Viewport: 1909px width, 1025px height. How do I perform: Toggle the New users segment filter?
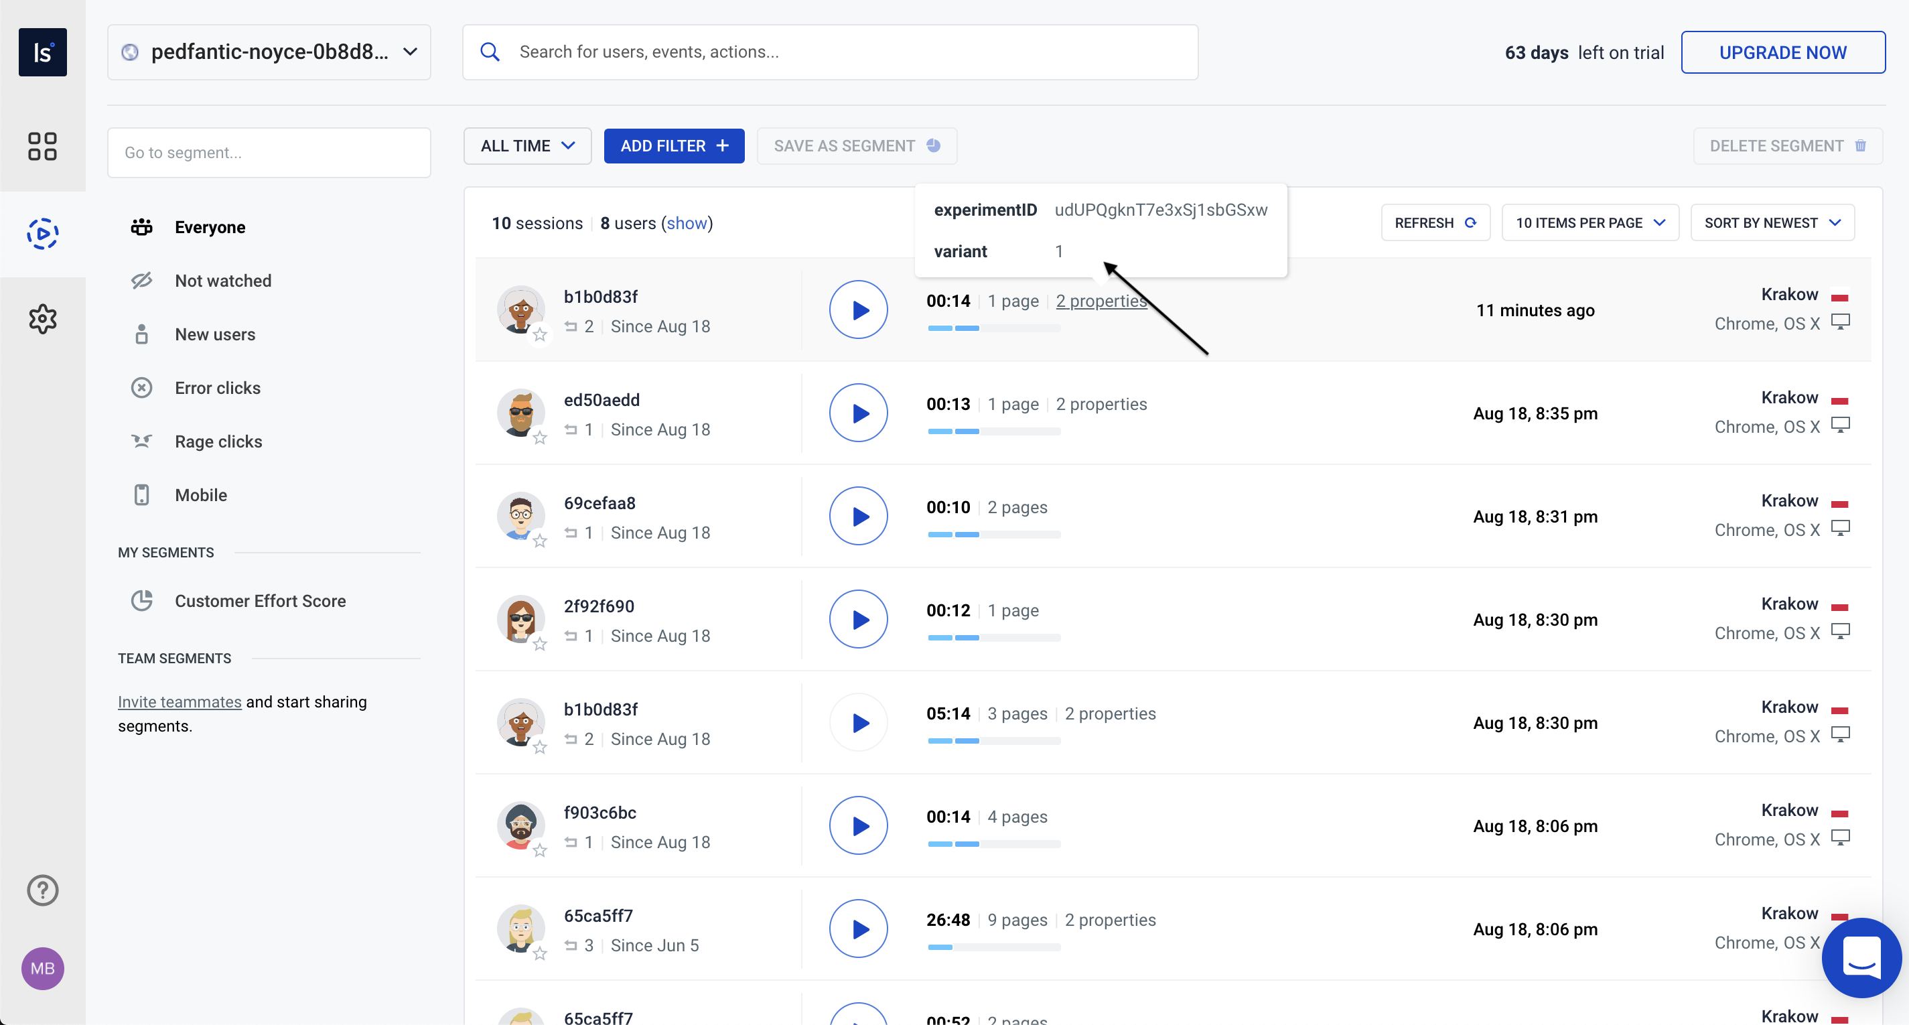click(214, 334)
